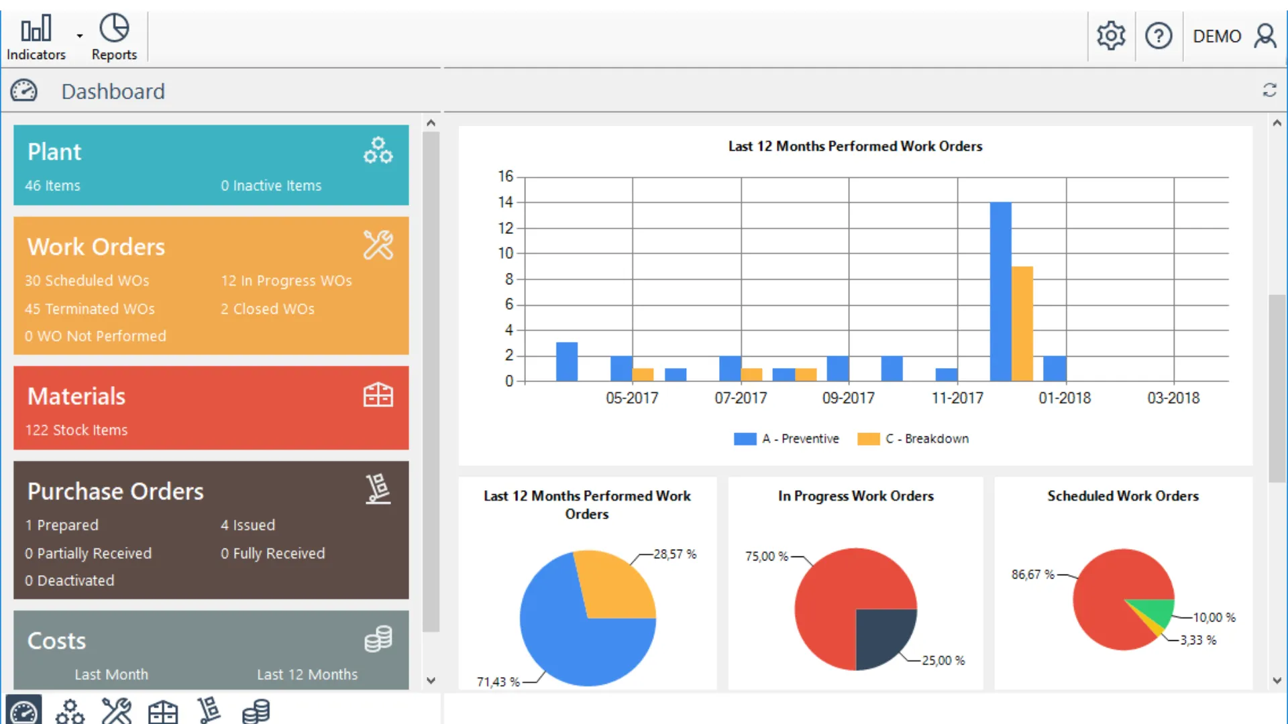Click the Dashboard gauge icon in the header
This screenshot has height=724, width=1288.
[x=23, y=90]
